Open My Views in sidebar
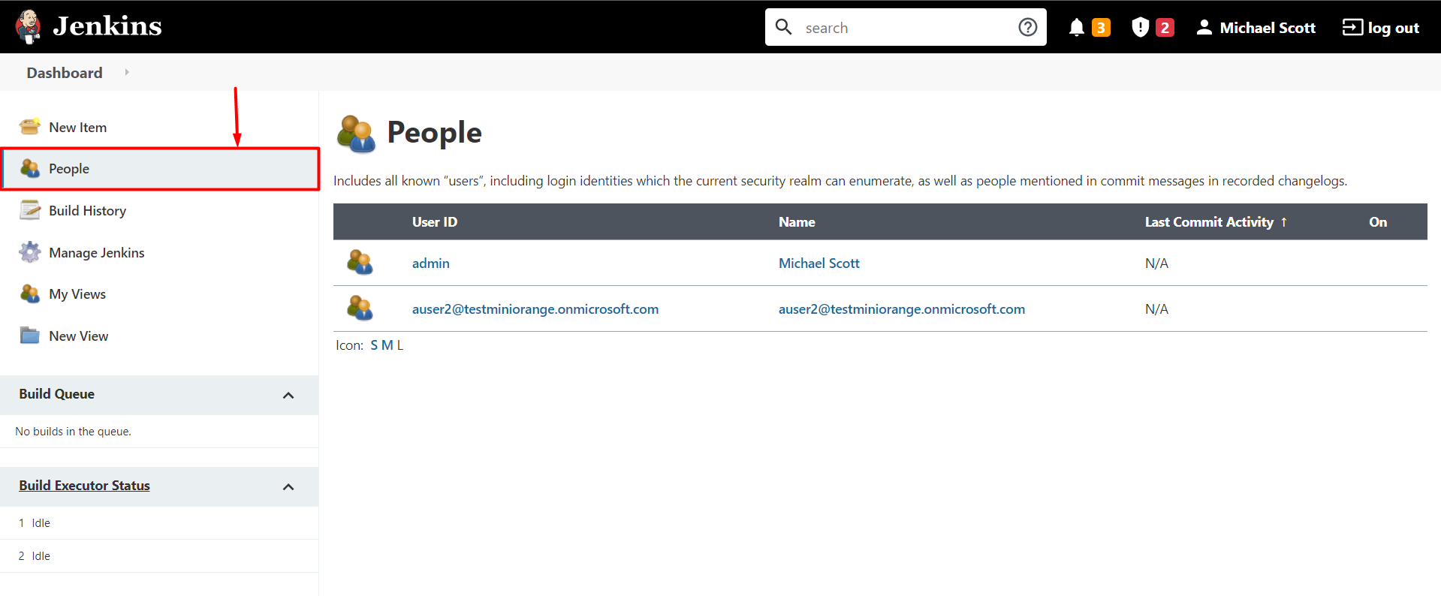Viewport: 1441px width, 596px height. click(x=77, y=294)
